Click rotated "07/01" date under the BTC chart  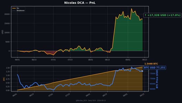tap(51, 95)
